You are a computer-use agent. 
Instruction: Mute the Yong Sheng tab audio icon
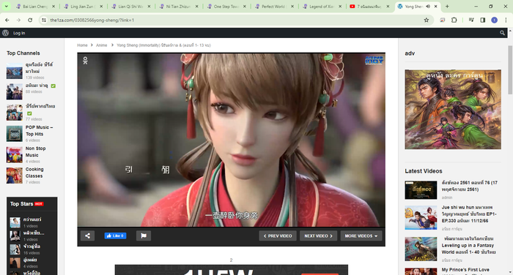click(x=428, y=6)
